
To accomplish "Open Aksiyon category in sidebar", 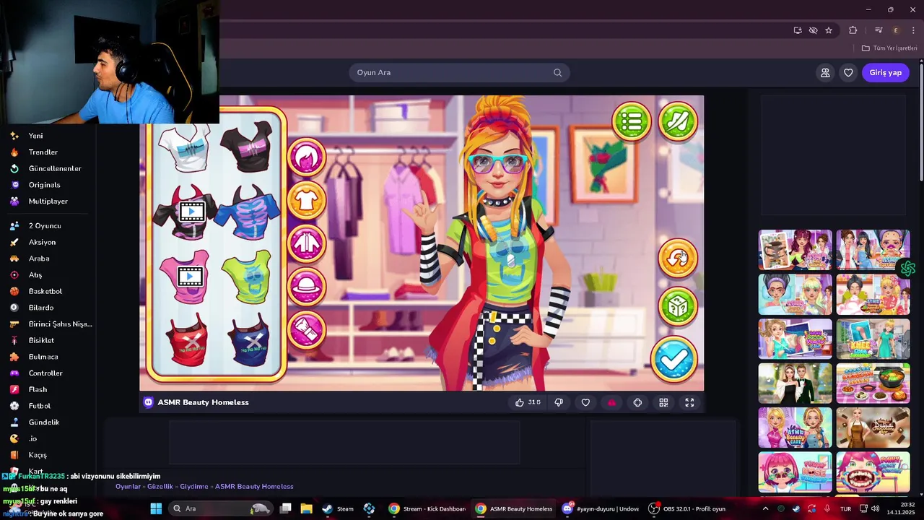I will [x=42, y=242].
